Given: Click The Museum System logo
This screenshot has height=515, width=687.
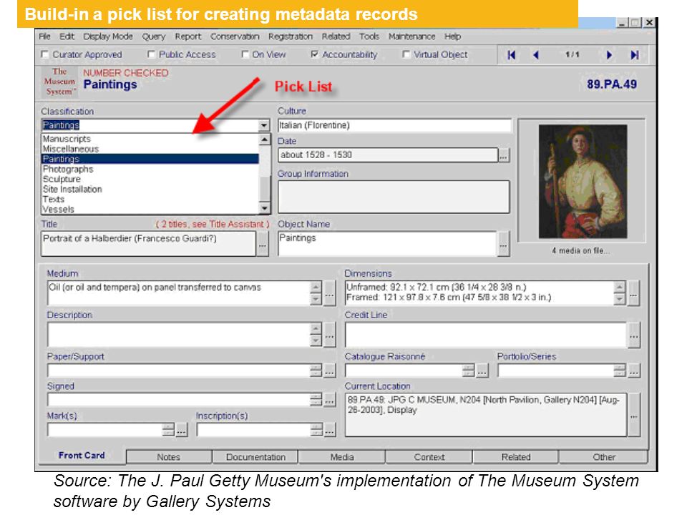Looking at the screenshot, I should 59,82.
